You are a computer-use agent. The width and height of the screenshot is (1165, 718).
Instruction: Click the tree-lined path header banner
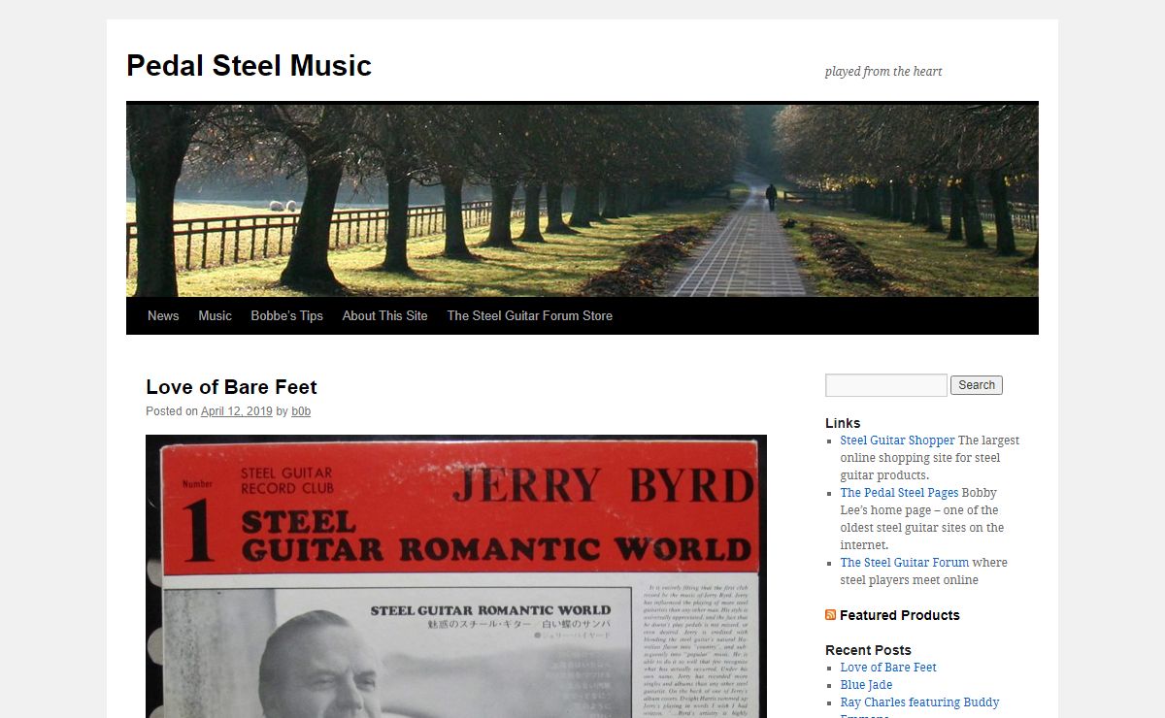pyautogui.click(x=582, y=200)
